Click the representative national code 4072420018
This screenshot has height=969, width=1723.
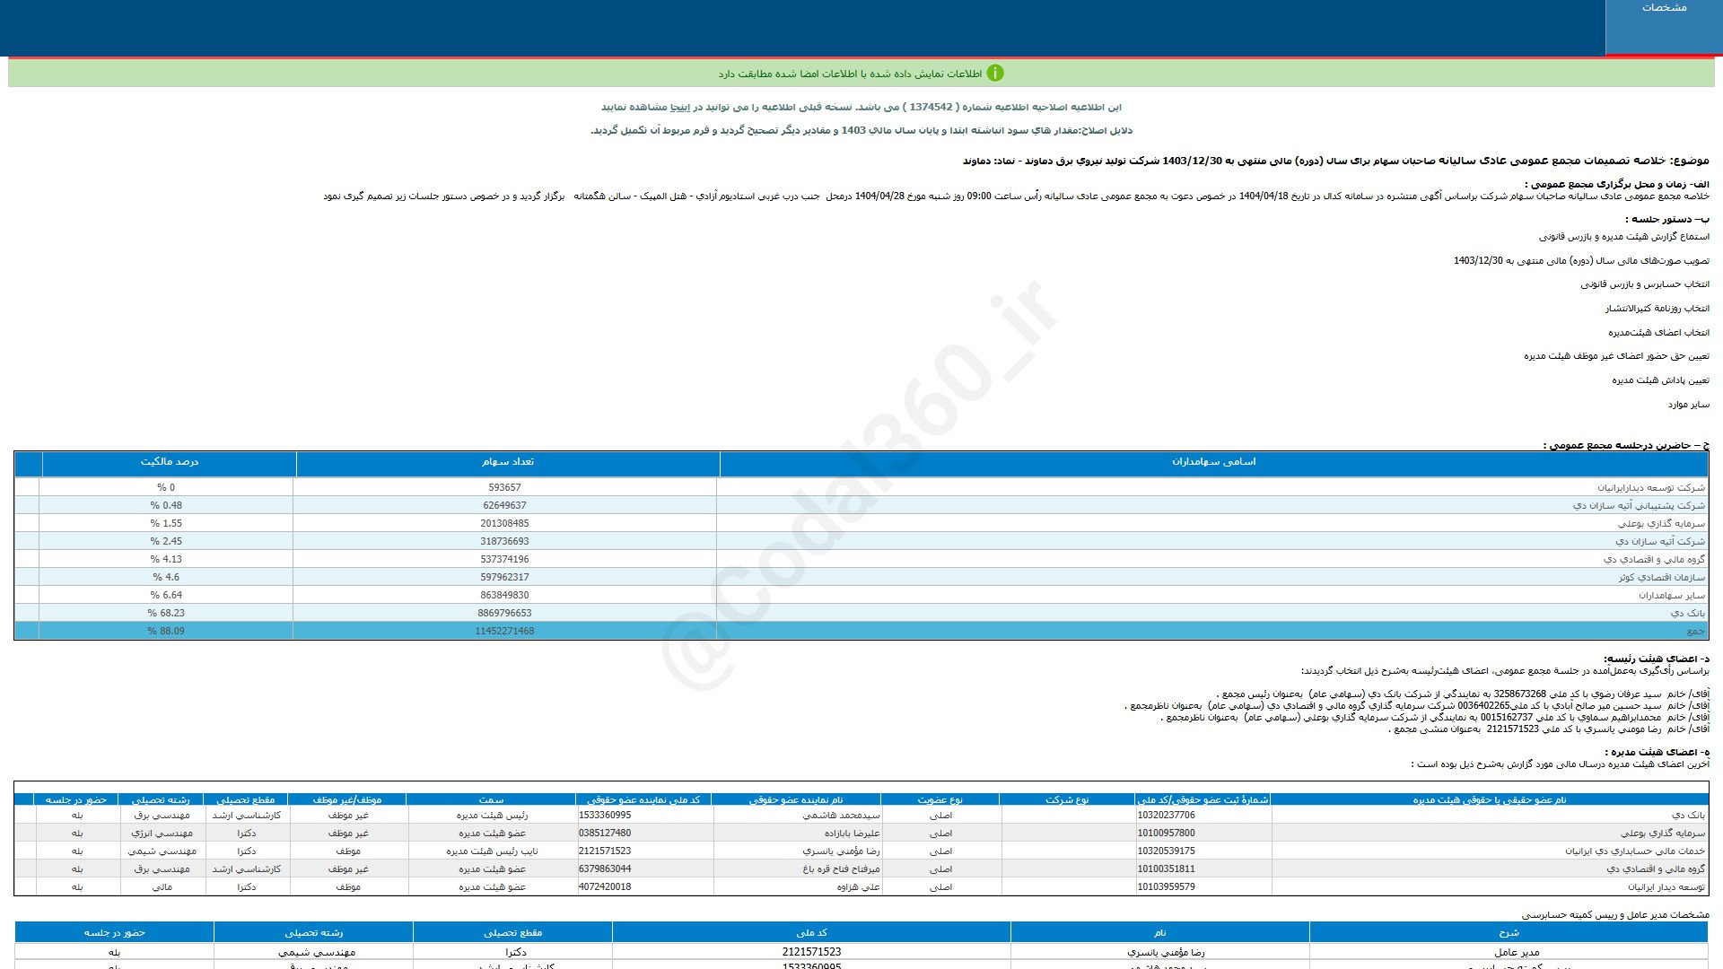(x=605, y=886)
